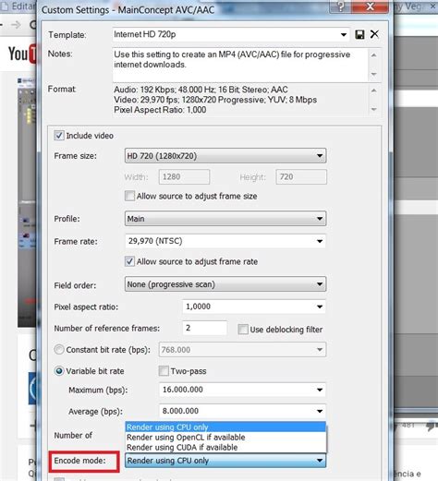438x481 pixels.
Task: Open the Frame rate dropdown
Action: (x=225, y=241)
